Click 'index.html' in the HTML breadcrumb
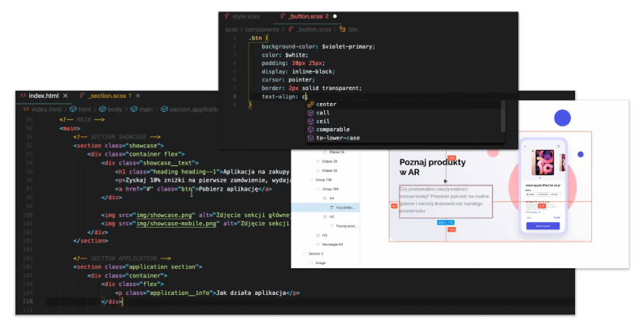 click(46, 109)
